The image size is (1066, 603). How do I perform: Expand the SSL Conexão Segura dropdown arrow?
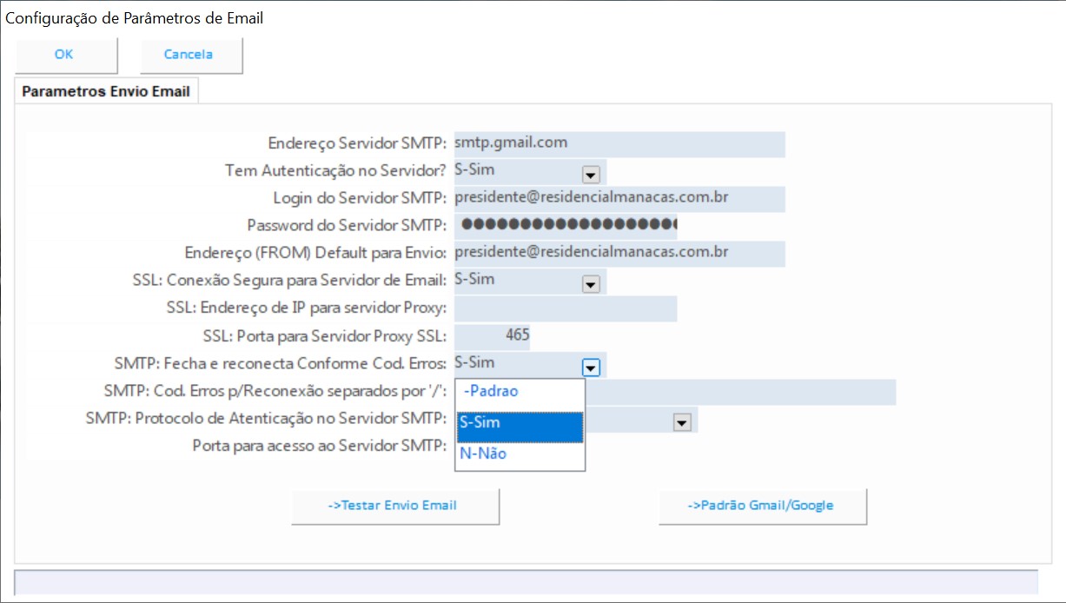pos(591,284)
